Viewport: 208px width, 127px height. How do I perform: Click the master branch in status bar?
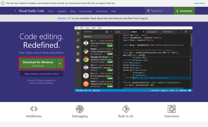(80, 91)
